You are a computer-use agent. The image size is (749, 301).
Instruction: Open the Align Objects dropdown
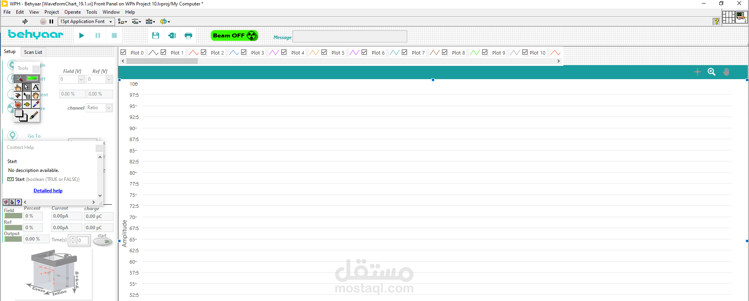coord(122,21)
